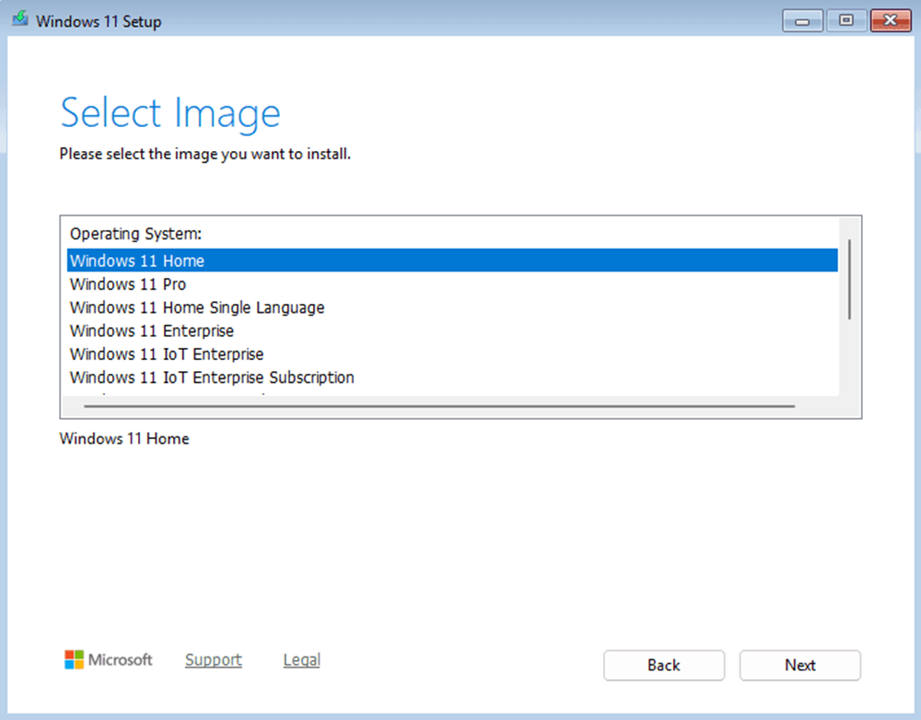The image size is (921, 720).
Task: Select Windows 11 IoT Enterprise
Action: [x=167, y=354]
